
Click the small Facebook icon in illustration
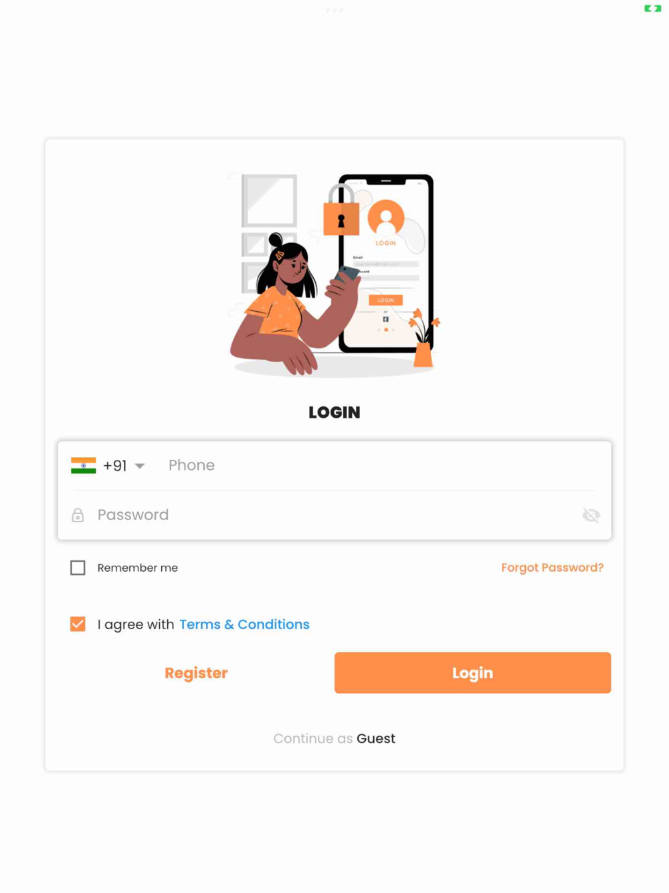coord(386,319)
